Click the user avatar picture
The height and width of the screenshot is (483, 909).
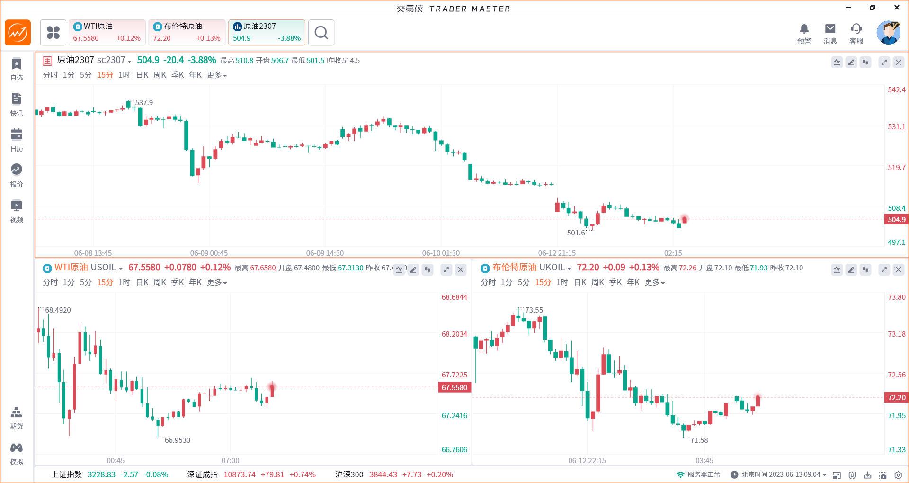[888, 32]
